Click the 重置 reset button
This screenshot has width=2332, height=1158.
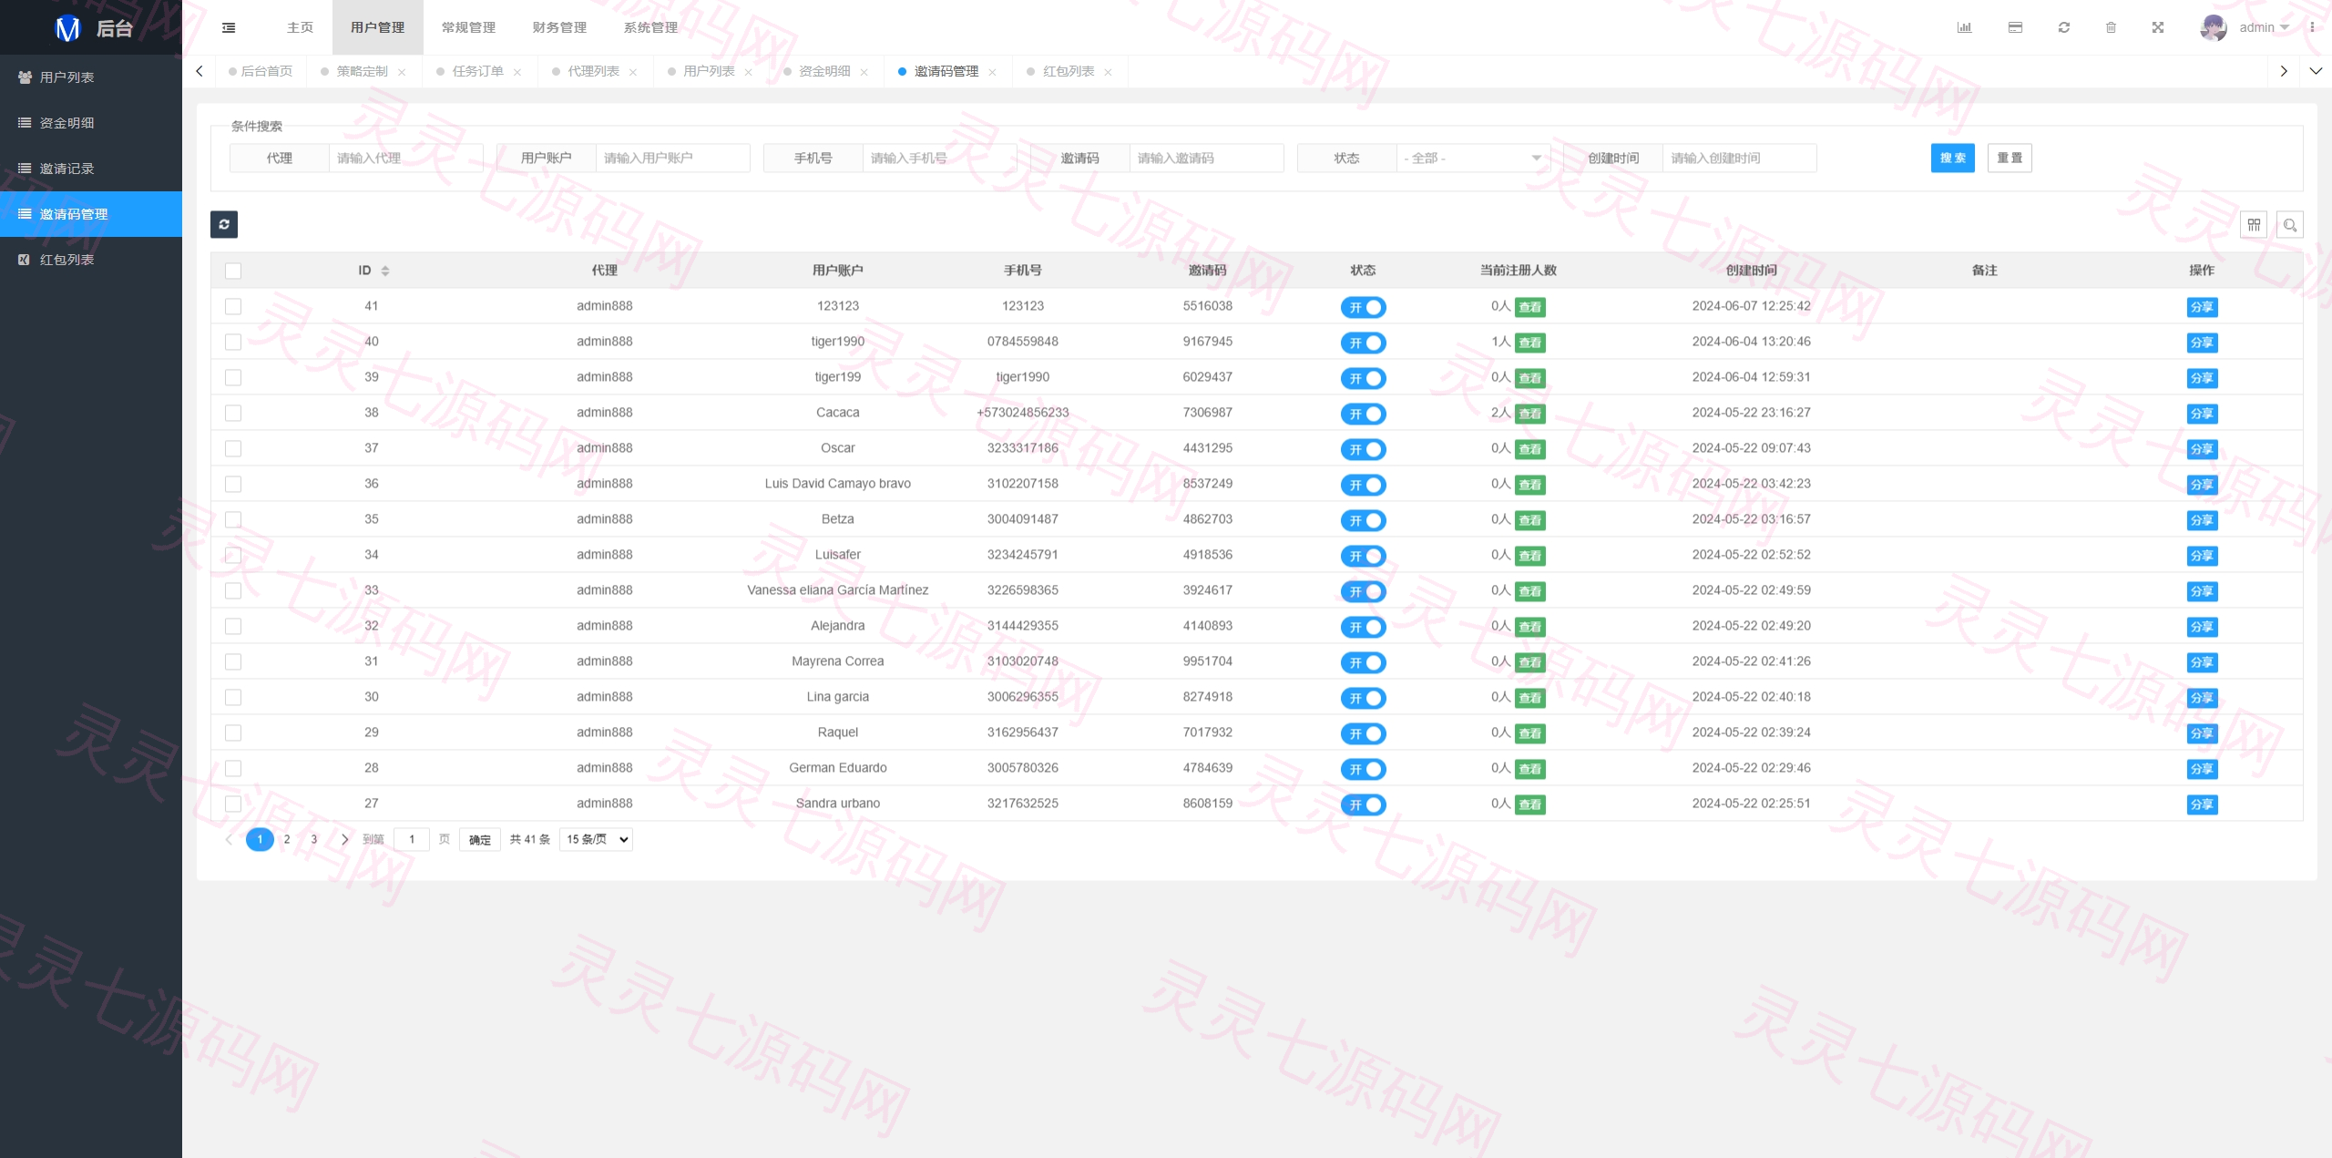tap(2010, 158)
